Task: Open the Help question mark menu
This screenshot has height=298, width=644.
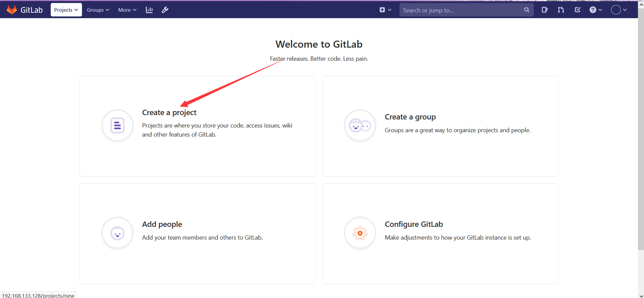Action: pyautogui.click(x=596, y=10)
